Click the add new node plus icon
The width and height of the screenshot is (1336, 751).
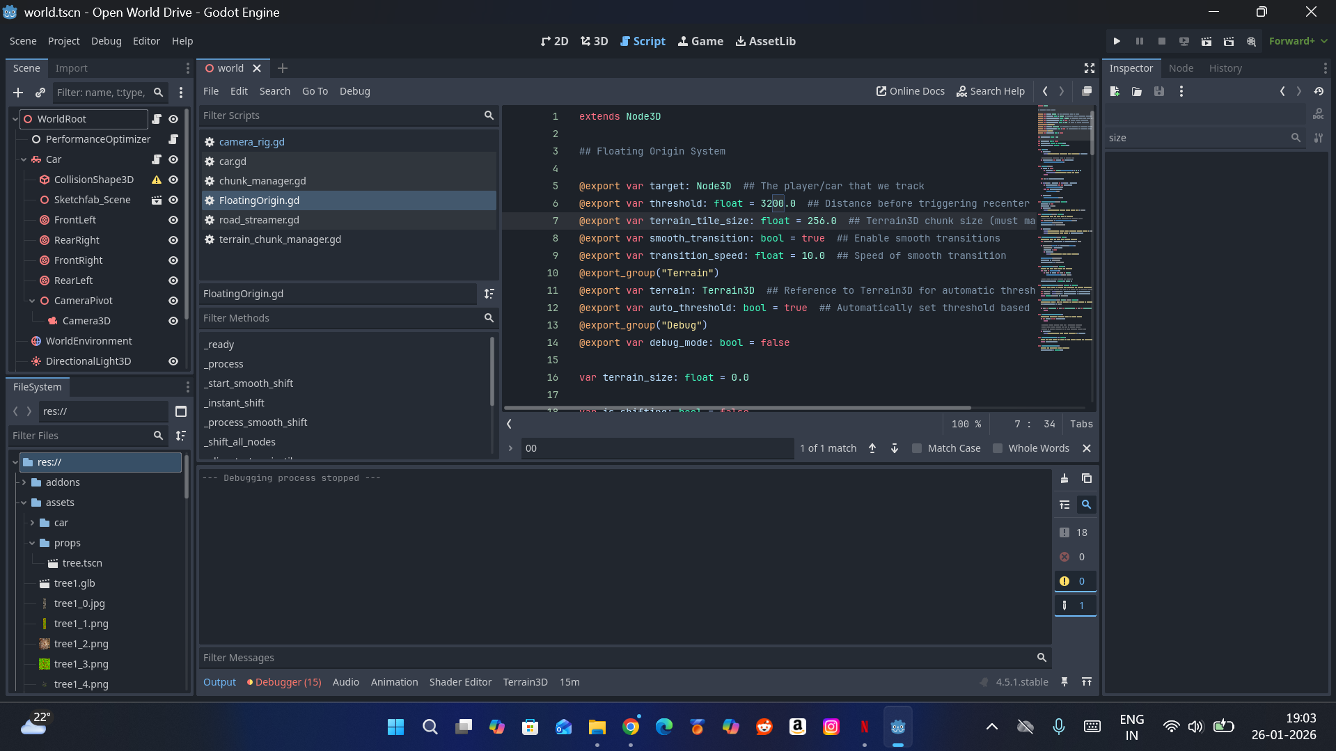pos(18,93)
